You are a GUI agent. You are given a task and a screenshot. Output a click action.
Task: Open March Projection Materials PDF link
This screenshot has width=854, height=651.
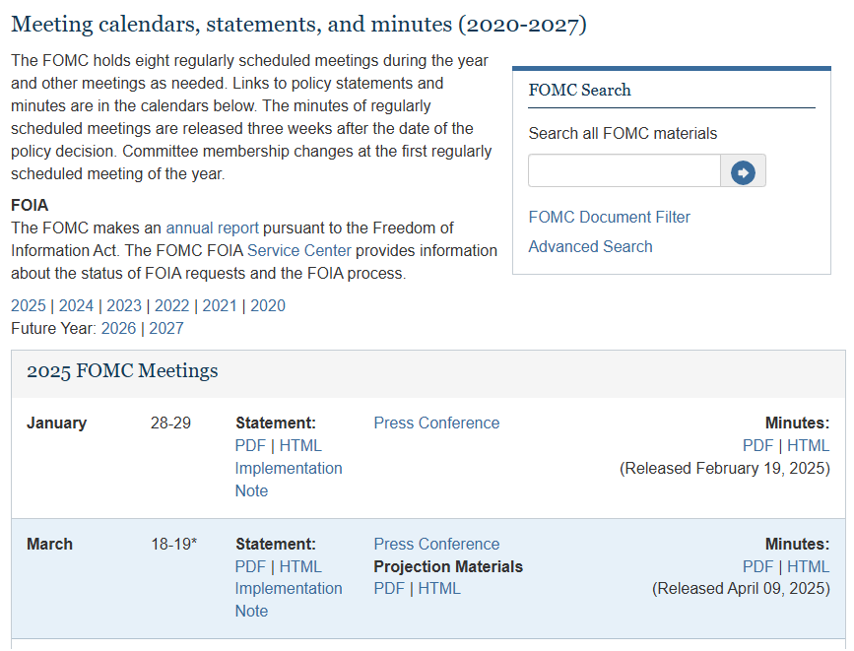point(389,588)
